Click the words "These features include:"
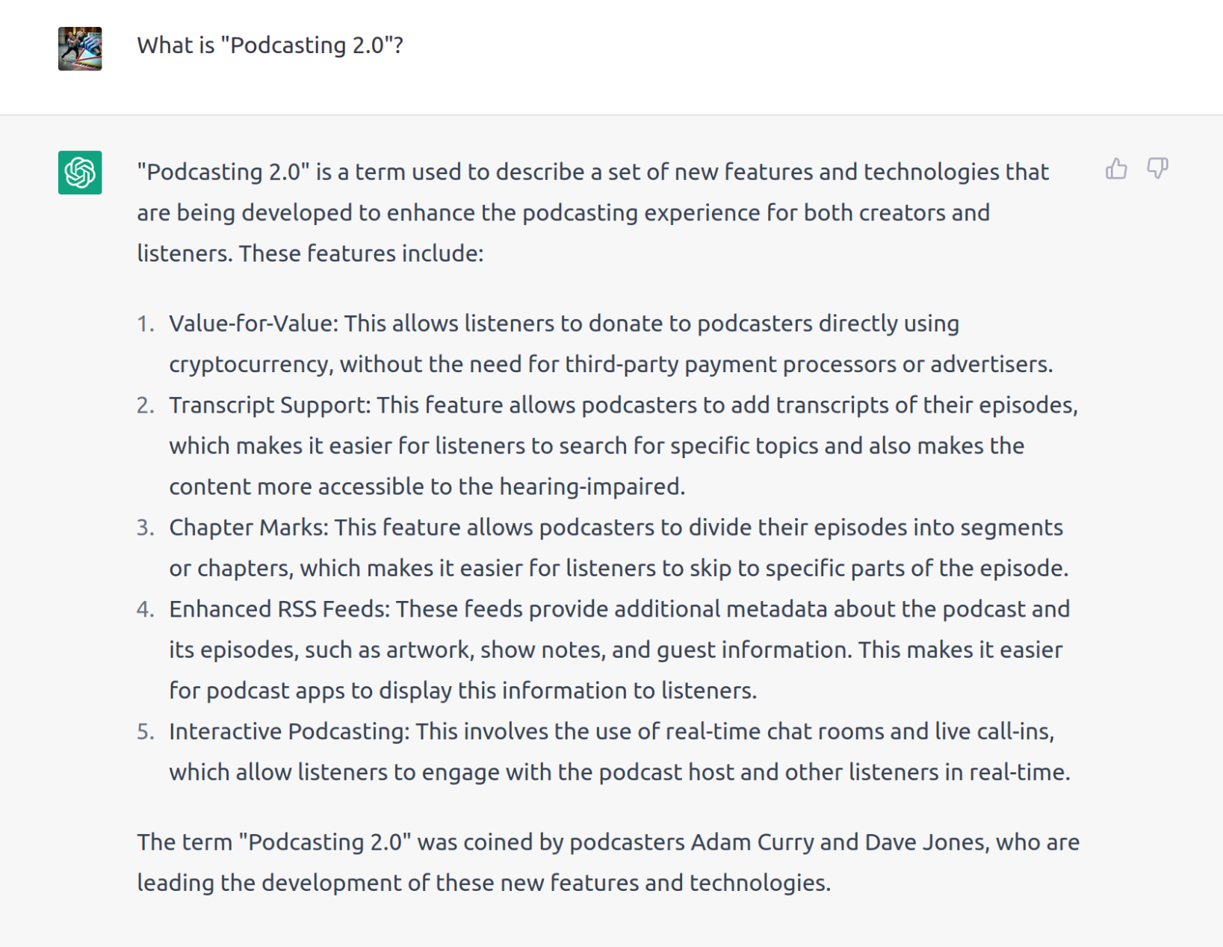Screen dimensions: 1223x947 click(x=361, y=253)
